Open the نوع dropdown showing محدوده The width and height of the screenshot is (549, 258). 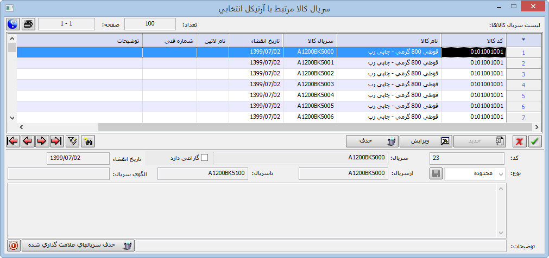(501, 173)
